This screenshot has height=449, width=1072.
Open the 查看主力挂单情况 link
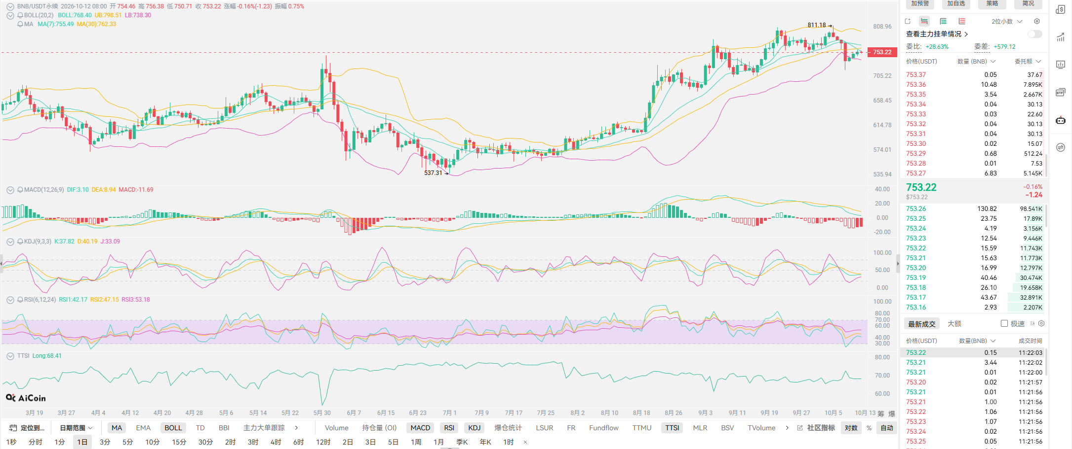point(937,34)
